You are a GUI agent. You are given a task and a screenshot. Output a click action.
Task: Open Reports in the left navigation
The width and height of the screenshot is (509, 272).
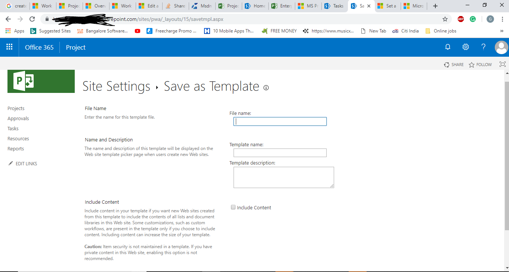pyautogui.click(x=16, y=148)
